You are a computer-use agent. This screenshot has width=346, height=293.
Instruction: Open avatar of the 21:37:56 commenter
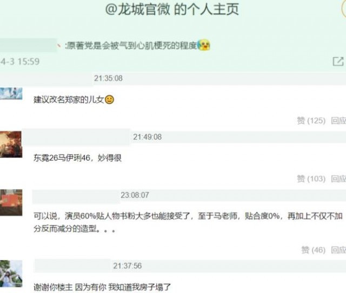coord(11,274)
